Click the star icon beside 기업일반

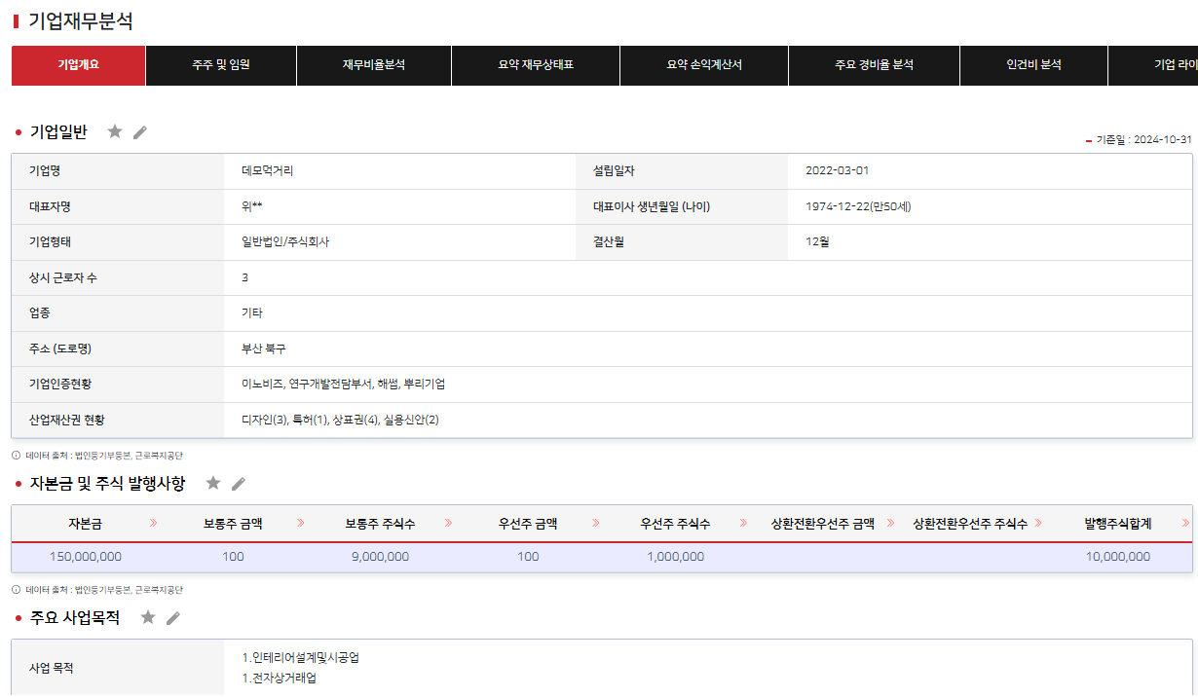pos(115,131)
